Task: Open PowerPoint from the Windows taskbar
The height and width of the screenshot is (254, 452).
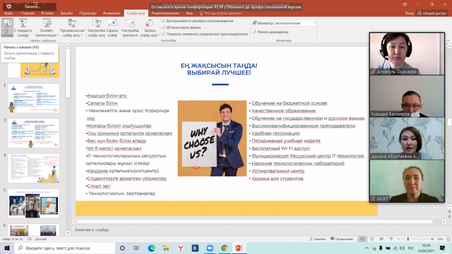Action: [x=239, y=247]
